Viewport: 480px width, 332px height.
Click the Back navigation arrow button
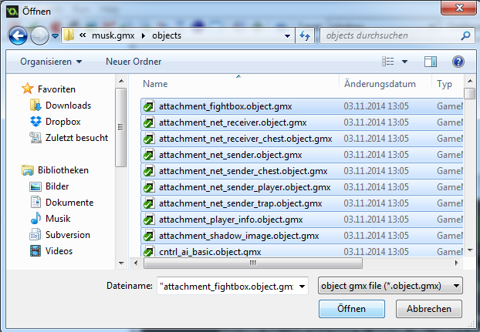tap(18, 35)
